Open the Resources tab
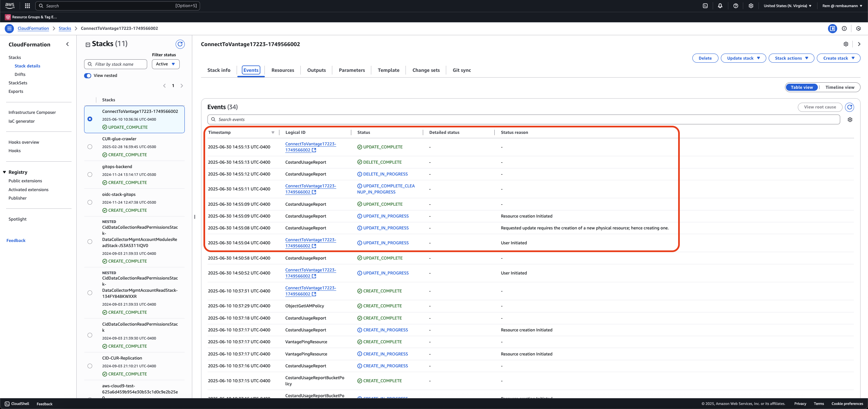Image resolution: width=868 pixels, height=409 pixels. (283, 70)
